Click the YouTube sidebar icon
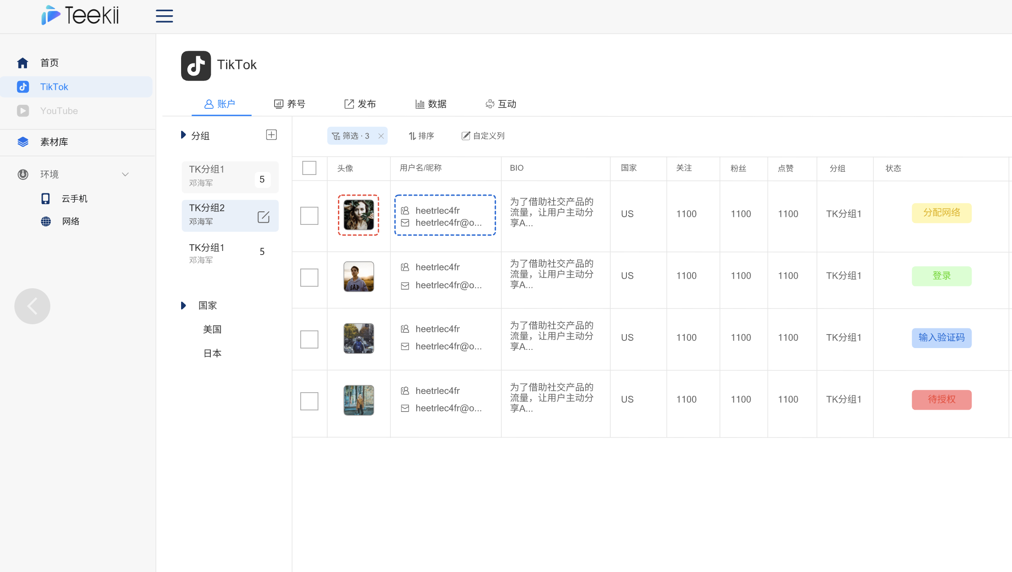Image resolution: width=1012 pixels, height=572 pixels. (23, 111)
